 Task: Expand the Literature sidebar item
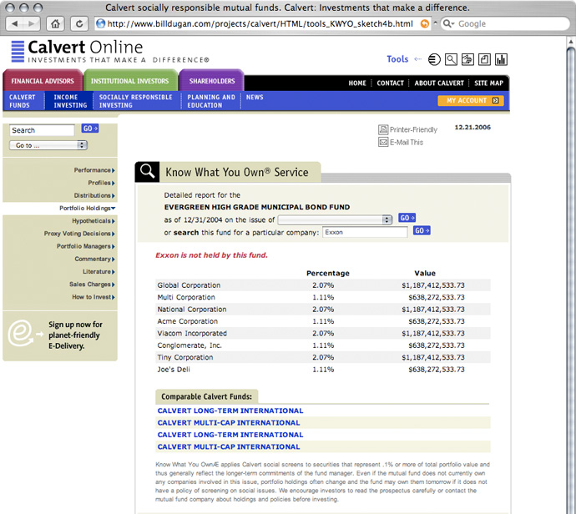[x=99, y=272]
